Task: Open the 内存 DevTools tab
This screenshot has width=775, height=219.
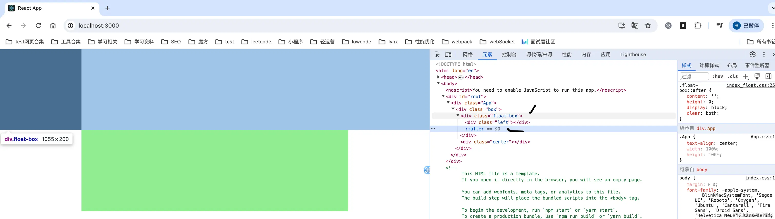Action: (586, 55)
